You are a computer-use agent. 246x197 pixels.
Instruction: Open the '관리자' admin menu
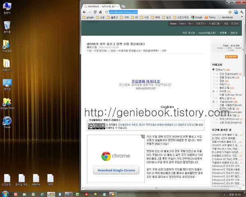pos(234,33)
